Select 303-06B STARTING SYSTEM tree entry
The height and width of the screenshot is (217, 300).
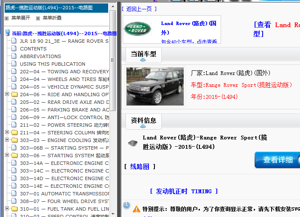click(x=64, y=148)
